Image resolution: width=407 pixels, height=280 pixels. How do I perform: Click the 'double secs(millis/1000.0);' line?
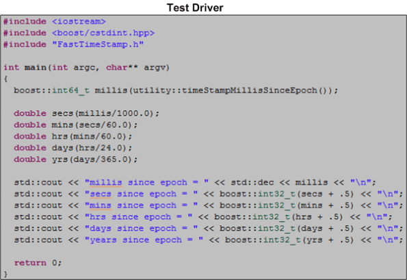click(x=86, y=113)
